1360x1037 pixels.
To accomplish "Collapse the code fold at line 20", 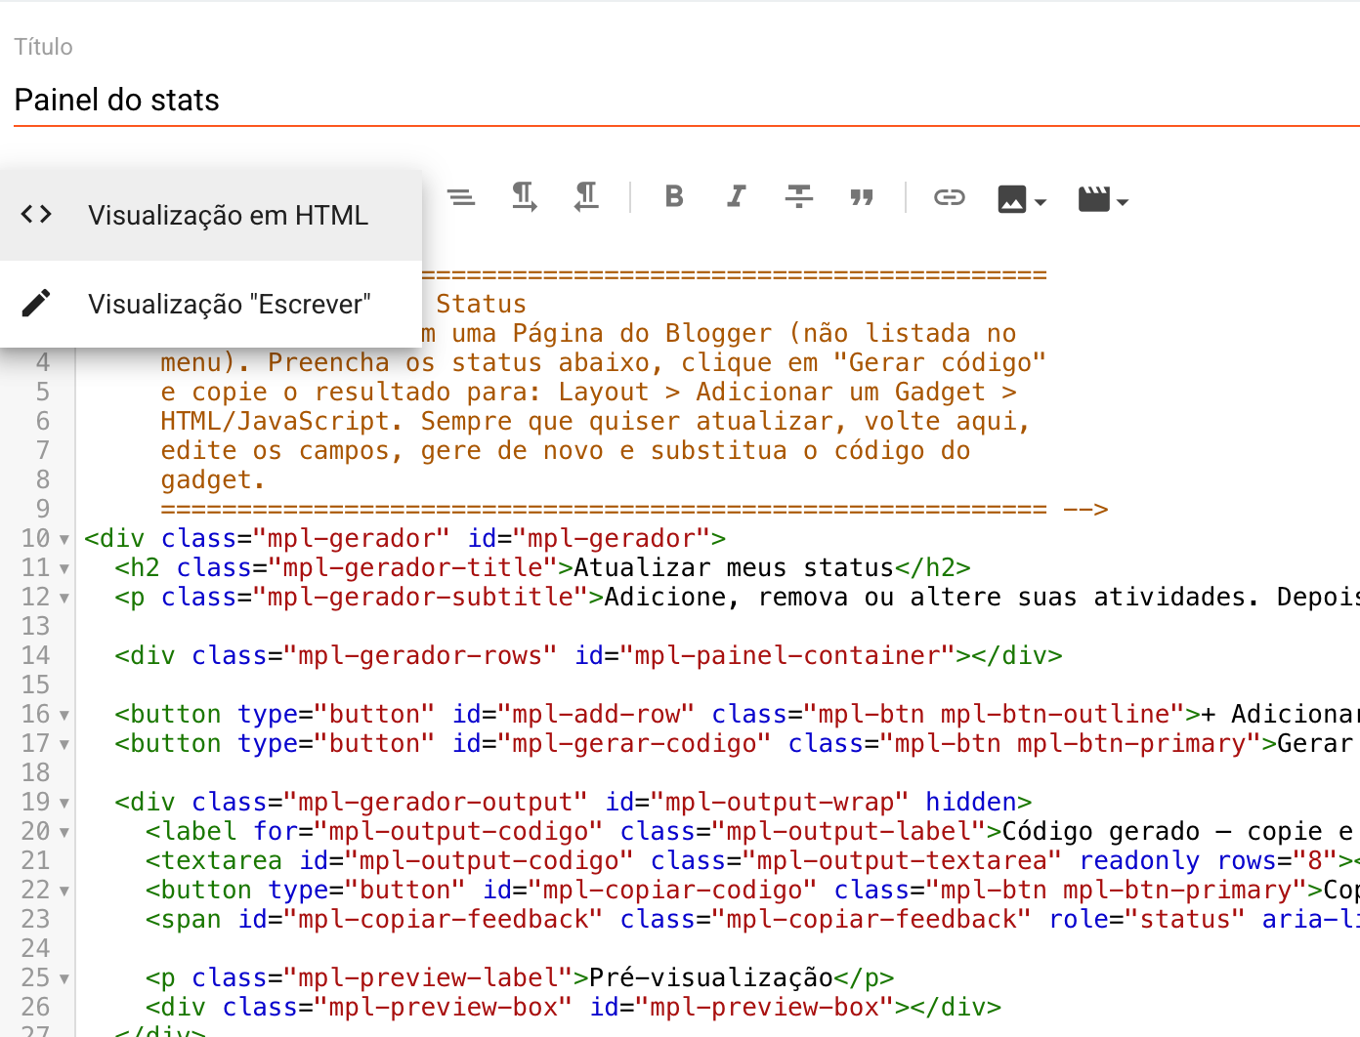I will 64,832.
